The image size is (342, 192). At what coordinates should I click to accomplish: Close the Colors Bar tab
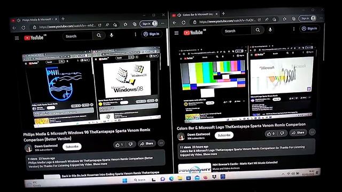point(216,14)
